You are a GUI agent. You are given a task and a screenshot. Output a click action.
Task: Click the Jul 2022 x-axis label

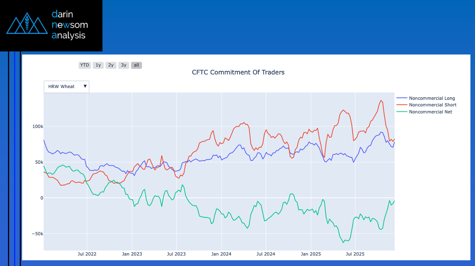point(87,254)
